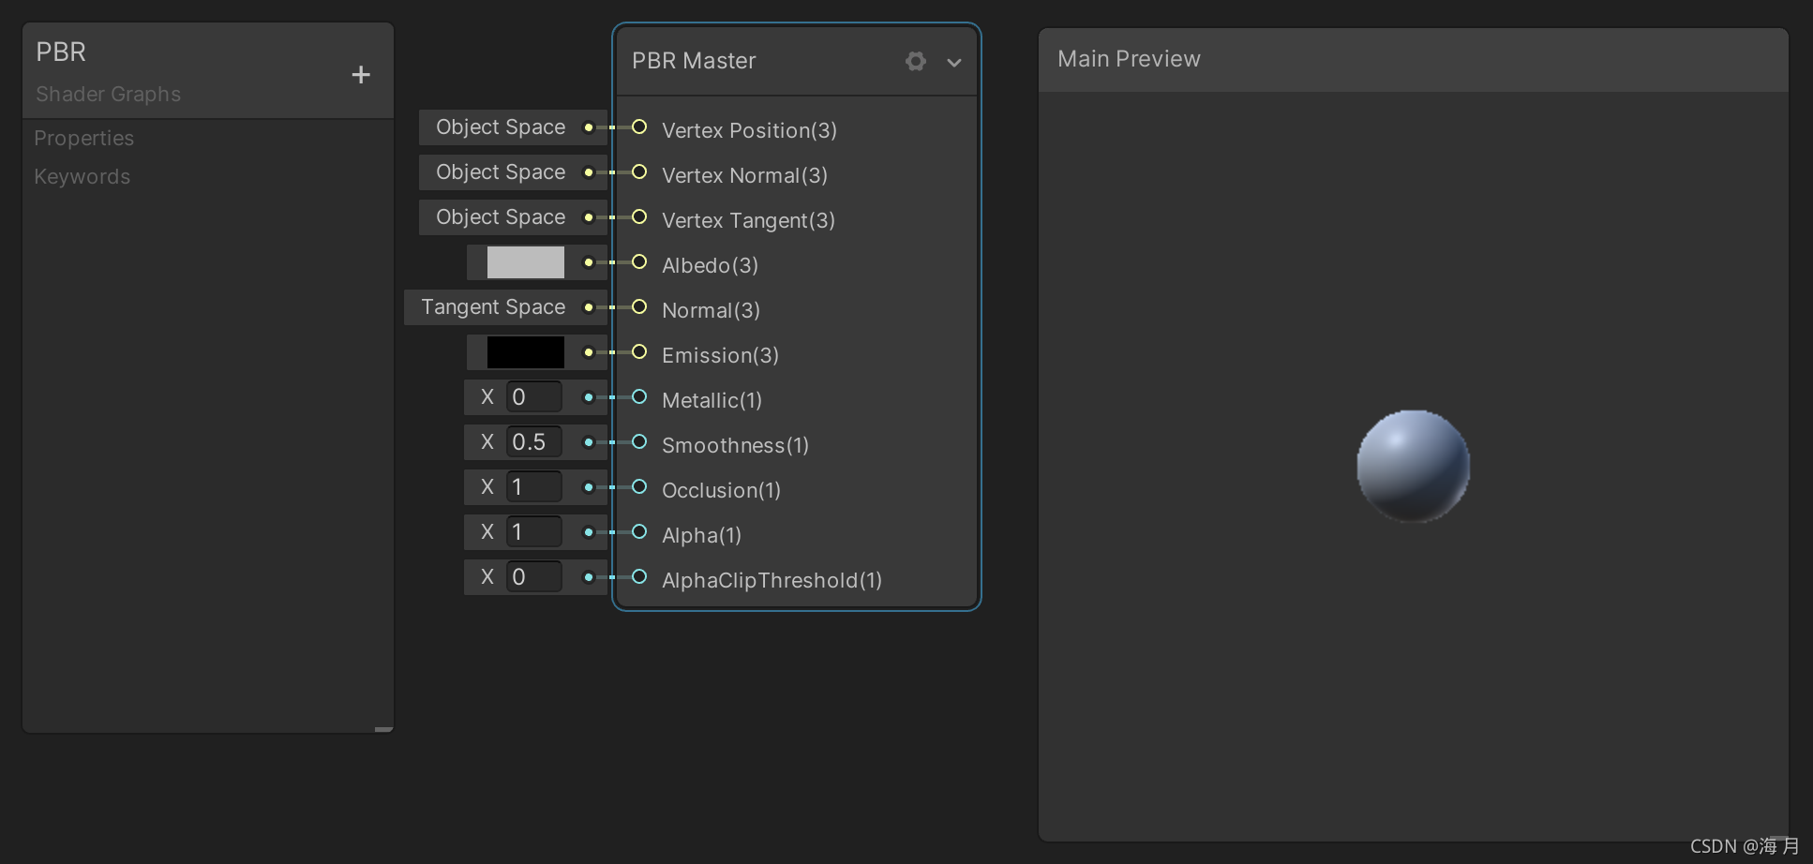Select the PBR Master node title
The image size is (1813, 864).
(694, 61)
